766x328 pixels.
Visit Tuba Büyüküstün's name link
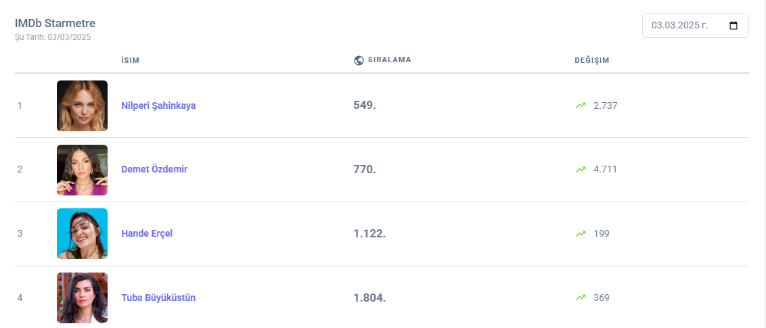[x=158, y=298]
